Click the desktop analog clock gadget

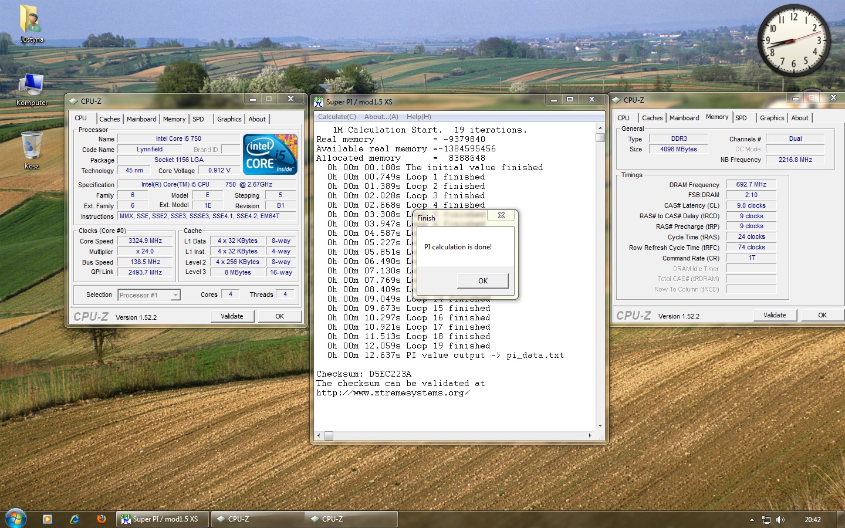[x=793, y=40]
